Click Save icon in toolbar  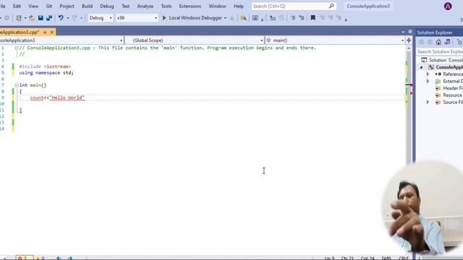coord(41,18)
